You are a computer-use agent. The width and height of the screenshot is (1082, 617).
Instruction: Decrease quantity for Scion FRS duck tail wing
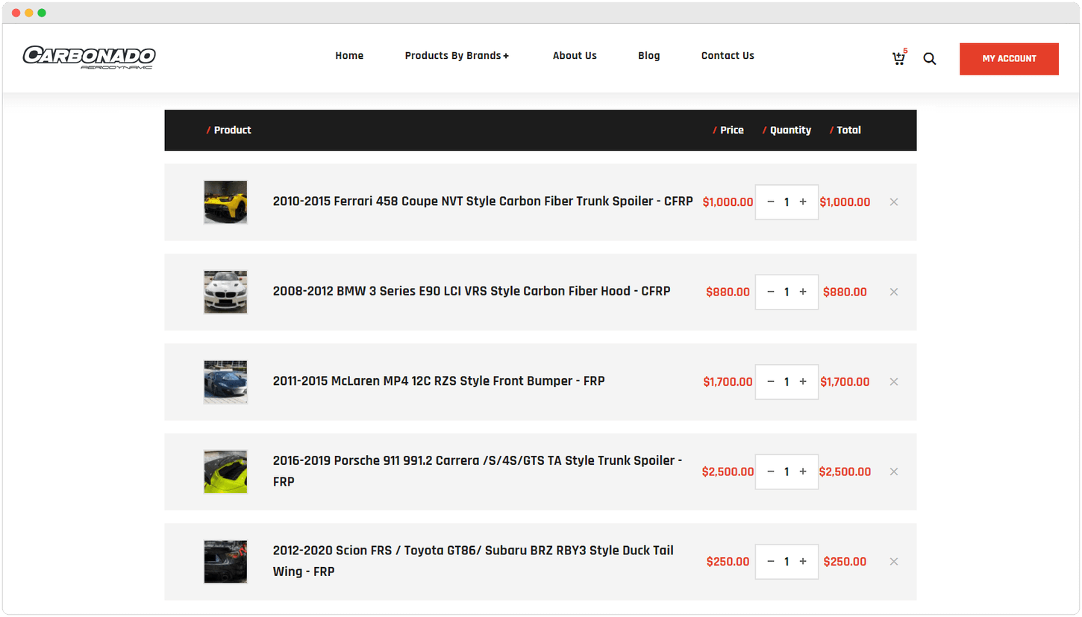(771, 562)
